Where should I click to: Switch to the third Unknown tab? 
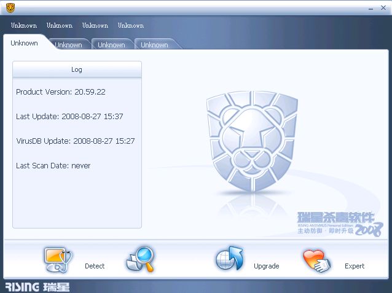pyautogui.click(x=111, y=45)
